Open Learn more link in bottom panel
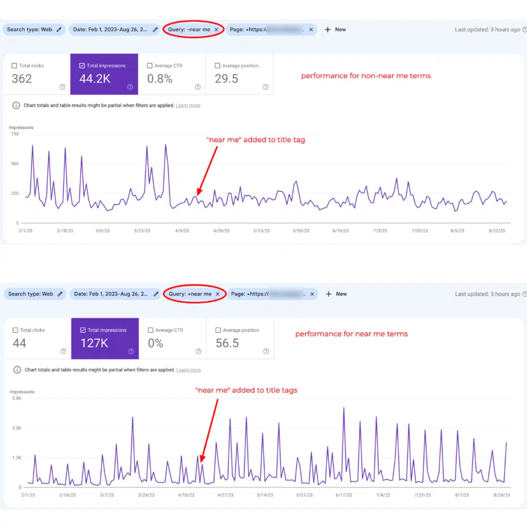The width and height of the screenshot is (527, 527). click(188, 370)
